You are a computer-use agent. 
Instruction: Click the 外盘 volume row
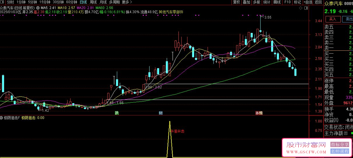point(339,103)
